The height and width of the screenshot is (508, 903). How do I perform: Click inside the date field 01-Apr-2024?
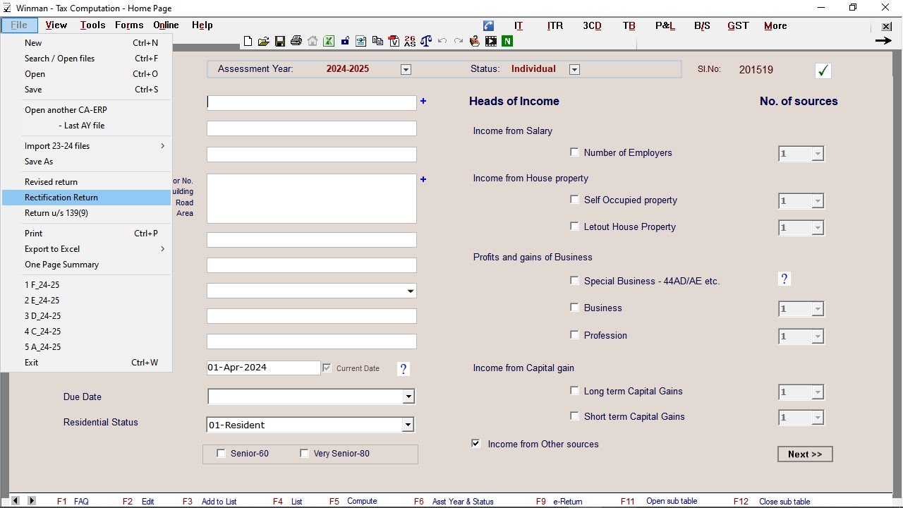tap(264, 368)
